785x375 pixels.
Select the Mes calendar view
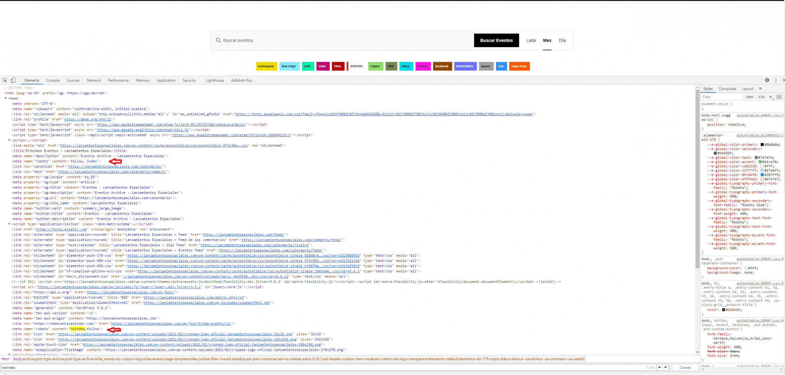coord(547,40)
